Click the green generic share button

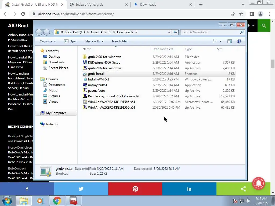pyautogui.click(x=243, y=189)
